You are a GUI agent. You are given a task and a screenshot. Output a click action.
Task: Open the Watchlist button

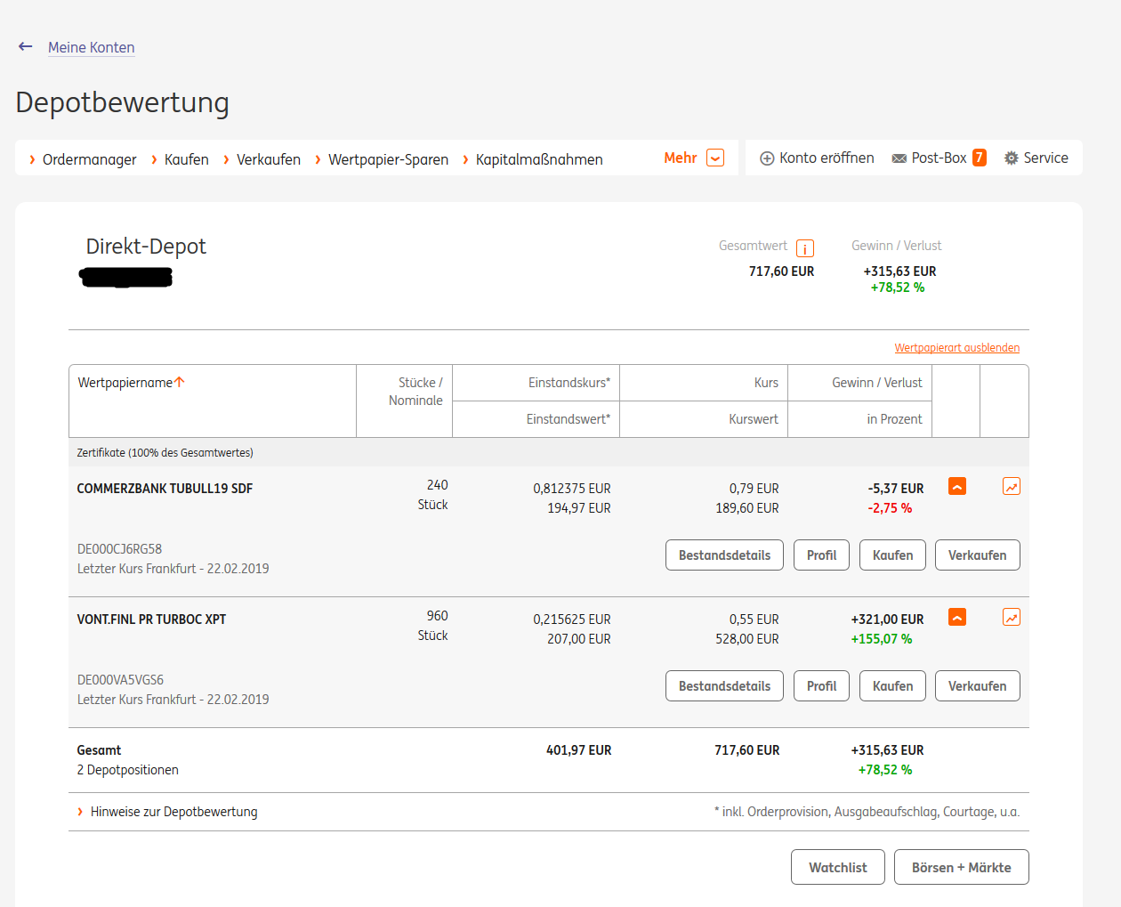pyautogui.click(x=837, y=867)
